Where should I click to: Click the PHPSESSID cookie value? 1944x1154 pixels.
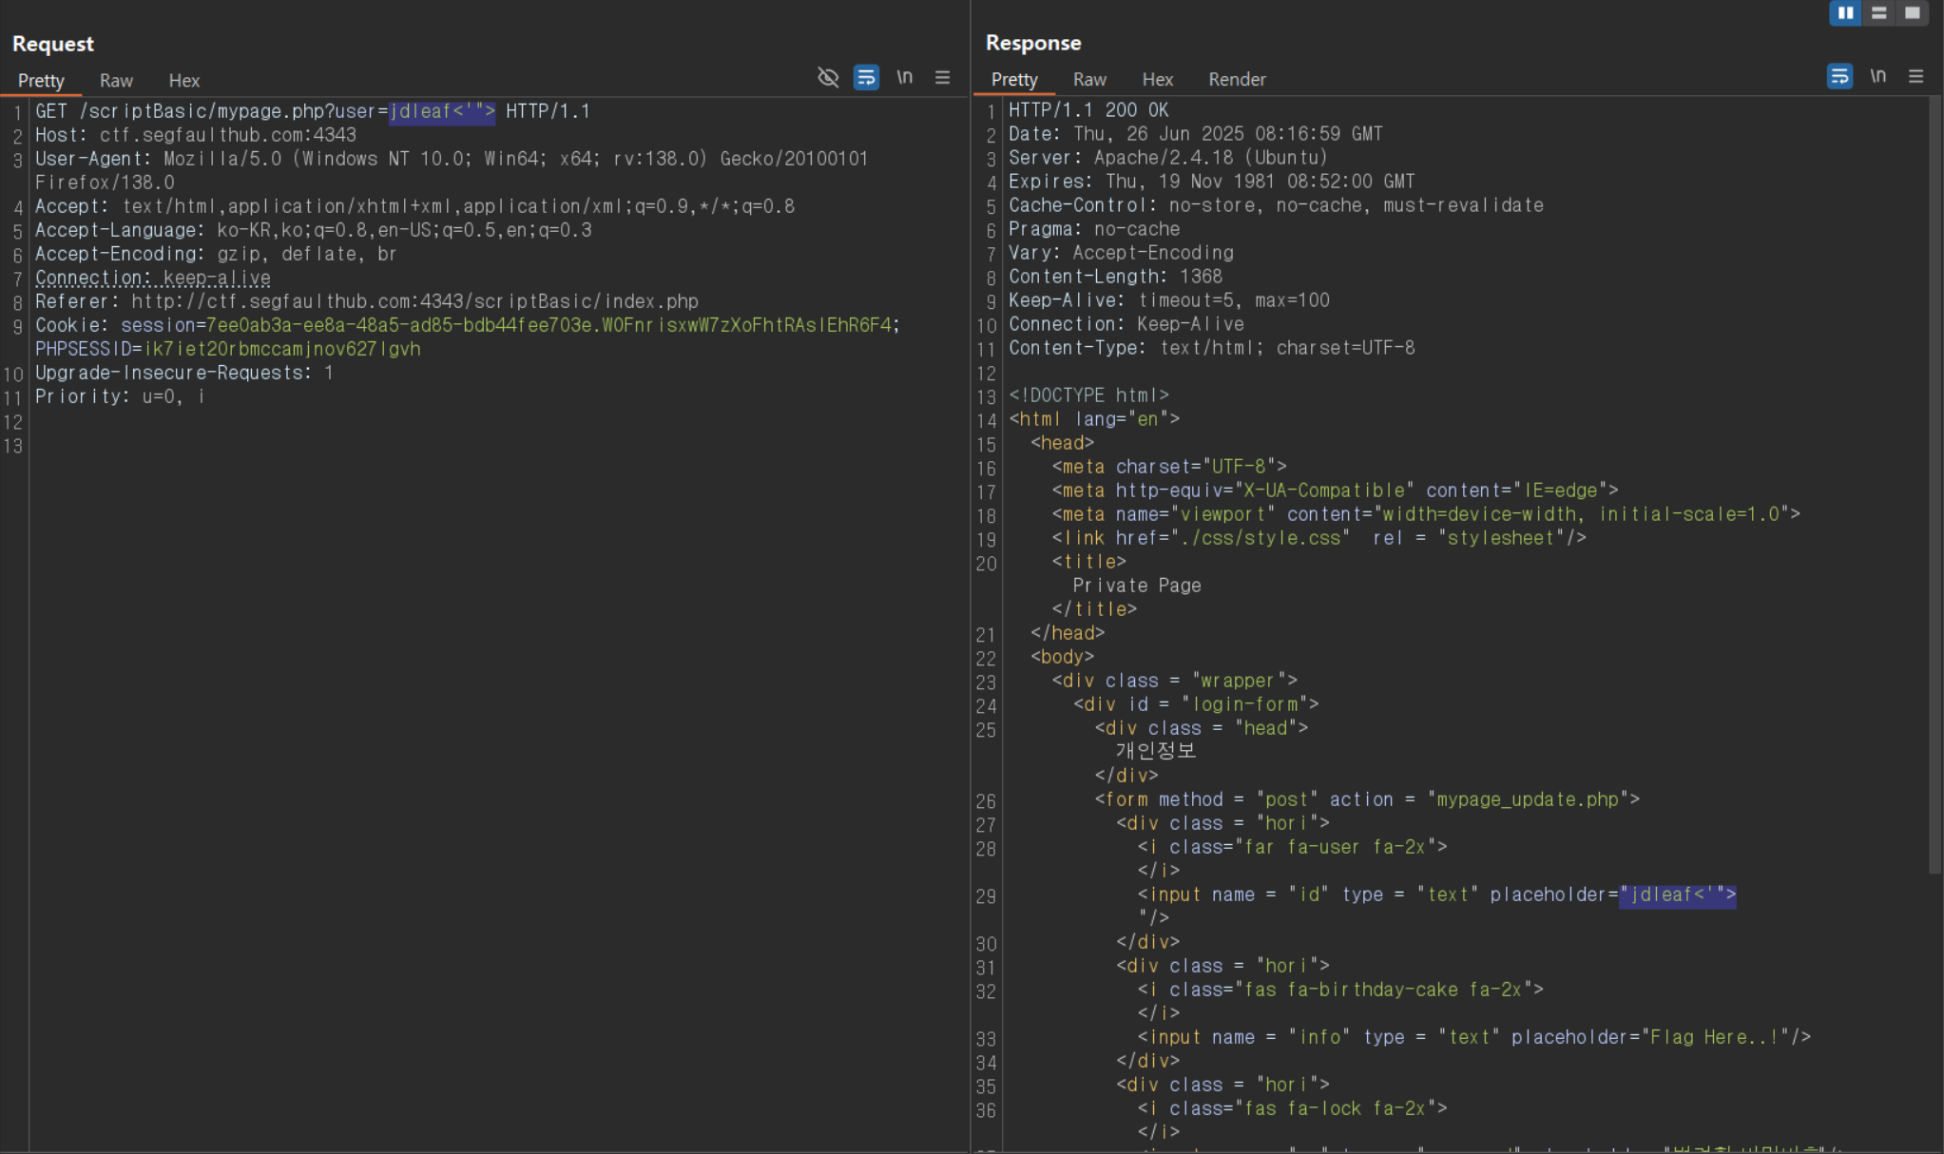pos(282,349)
